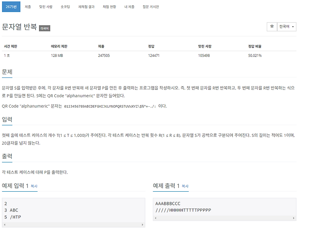Click the alphanumeric character list code text
This screenshot has height=230, width=309.
click(110, 106)
